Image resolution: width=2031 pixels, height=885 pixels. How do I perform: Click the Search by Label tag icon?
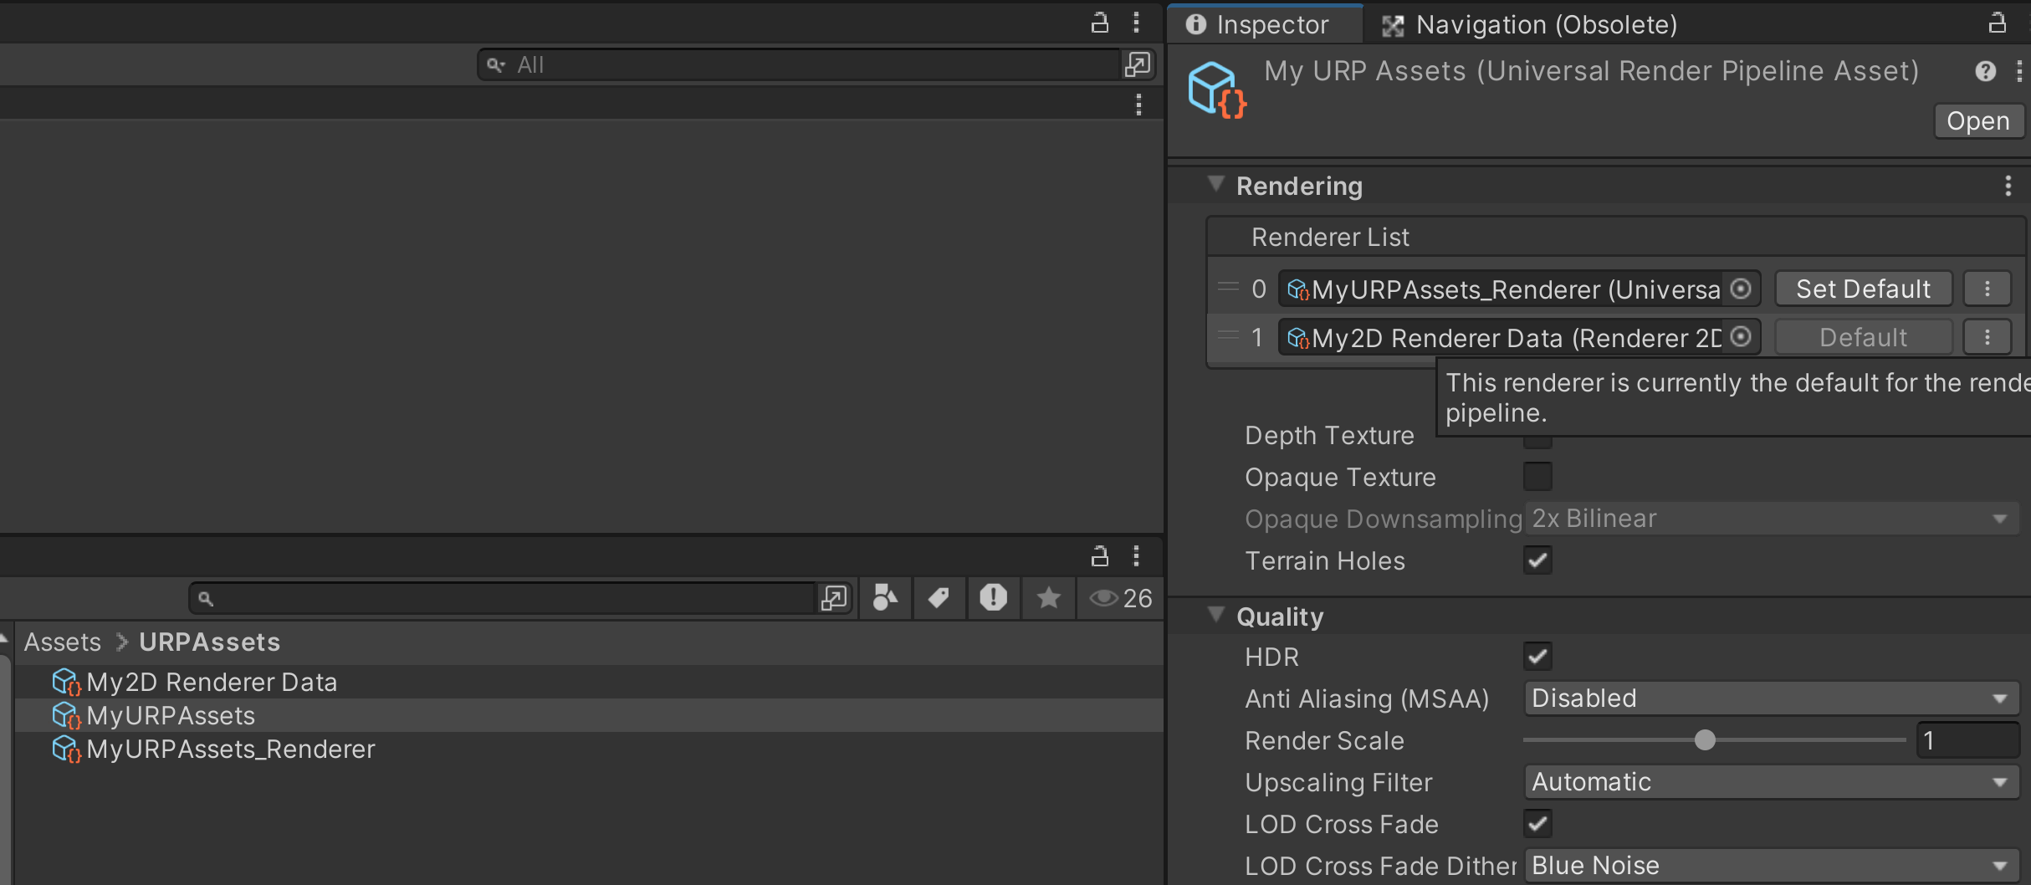tap(939, 598)
